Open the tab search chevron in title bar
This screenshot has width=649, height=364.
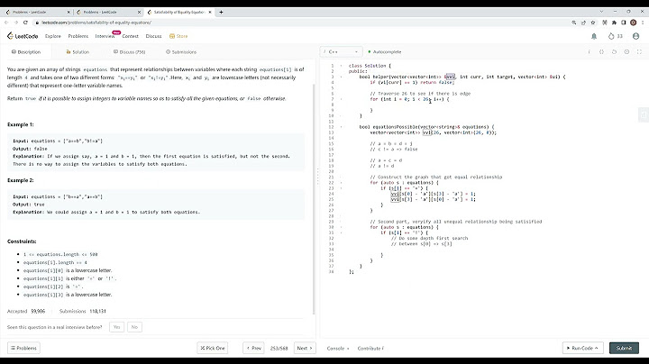click(601, 12)
